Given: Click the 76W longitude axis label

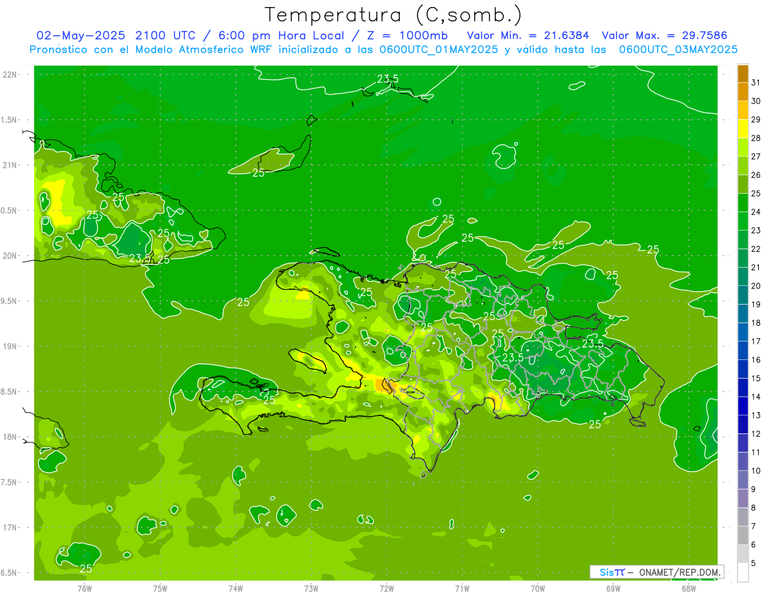Looking at the screenshot, I should (x=84, y=589).
